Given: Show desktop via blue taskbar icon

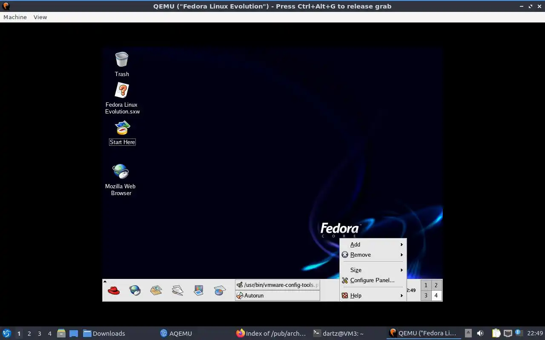Looking at the screenshot, I should 74,333.
